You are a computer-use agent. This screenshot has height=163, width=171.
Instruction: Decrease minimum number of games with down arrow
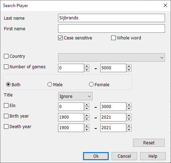pyautogui.click(x=87, y=70)
